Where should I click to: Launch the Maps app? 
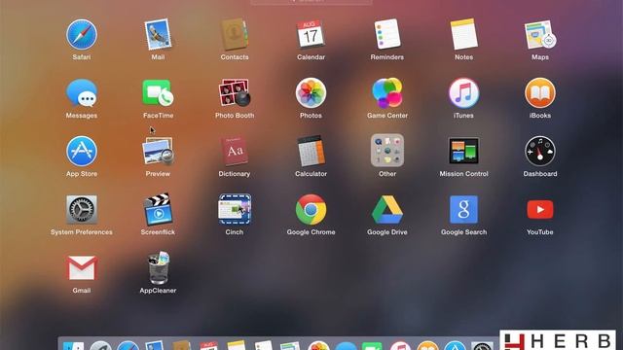pos(540,35)
